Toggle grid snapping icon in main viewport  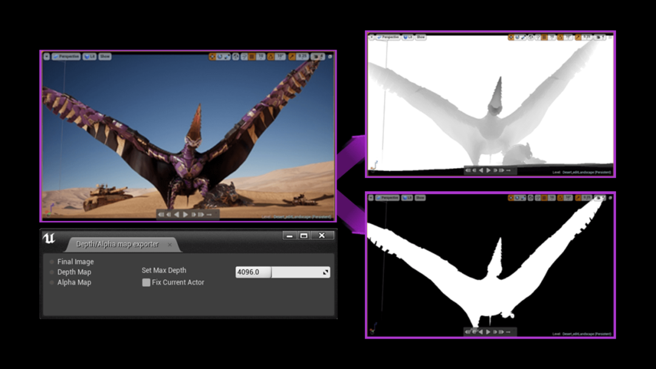point(251,56)
